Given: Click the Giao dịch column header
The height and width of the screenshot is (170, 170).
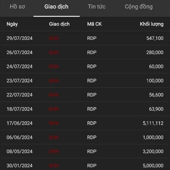Looking at the screenshot, I should [x=59, y=24].
